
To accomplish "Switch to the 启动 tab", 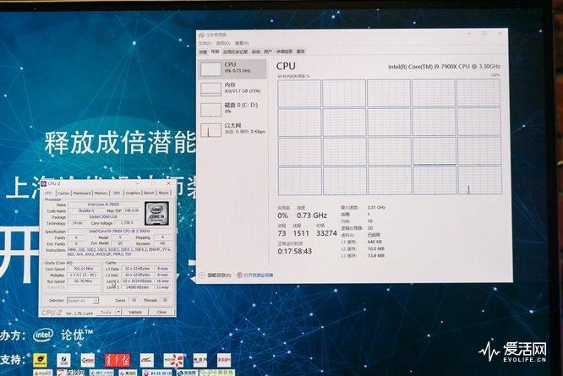I will [255, 52].
